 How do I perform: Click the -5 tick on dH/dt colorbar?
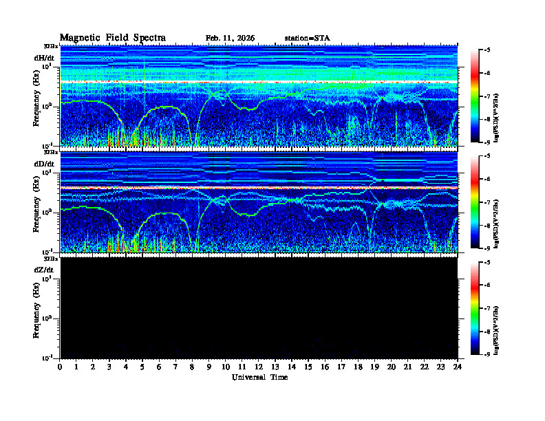tap(487, 50)
